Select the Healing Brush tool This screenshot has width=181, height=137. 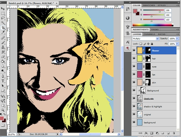[3, 38]
